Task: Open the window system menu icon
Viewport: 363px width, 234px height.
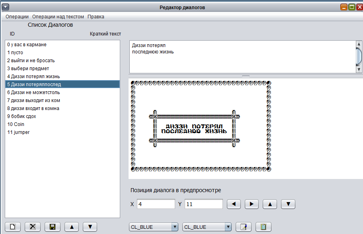Action: [x=5, y=7]
